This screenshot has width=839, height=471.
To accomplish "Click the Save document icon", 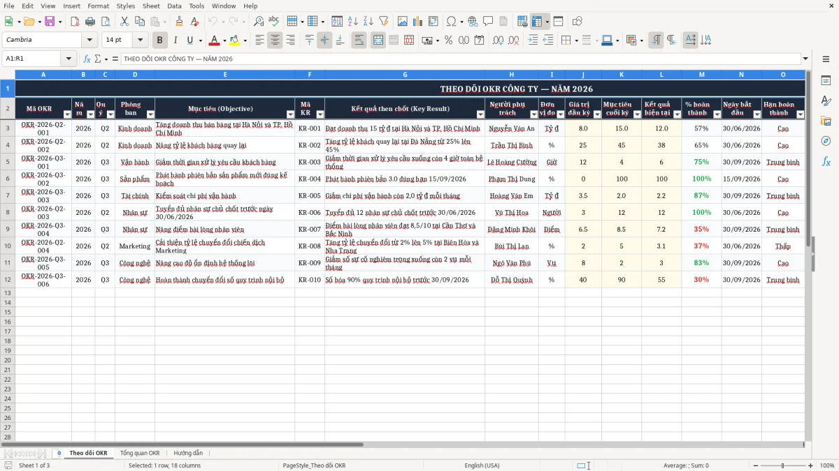I will (x=50, y=22).
